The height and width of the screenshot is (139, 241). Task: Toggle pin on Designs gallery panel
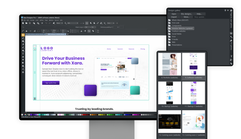tap(225, 11)
